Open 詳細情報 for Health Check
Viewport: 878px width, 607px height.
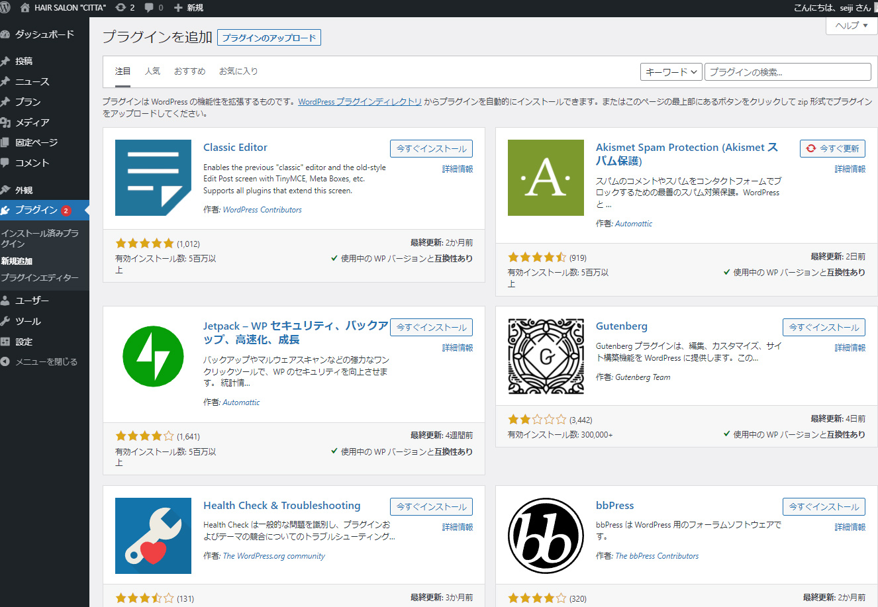(x=458, y=528)
